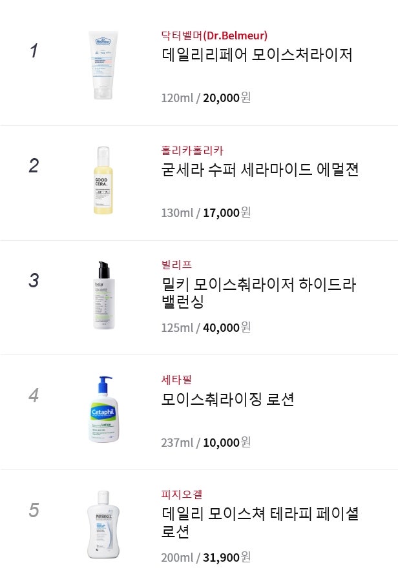Click the 피지오겔 brand name
398x583 pixels.
pyautogui.click(x=182, y=495)
